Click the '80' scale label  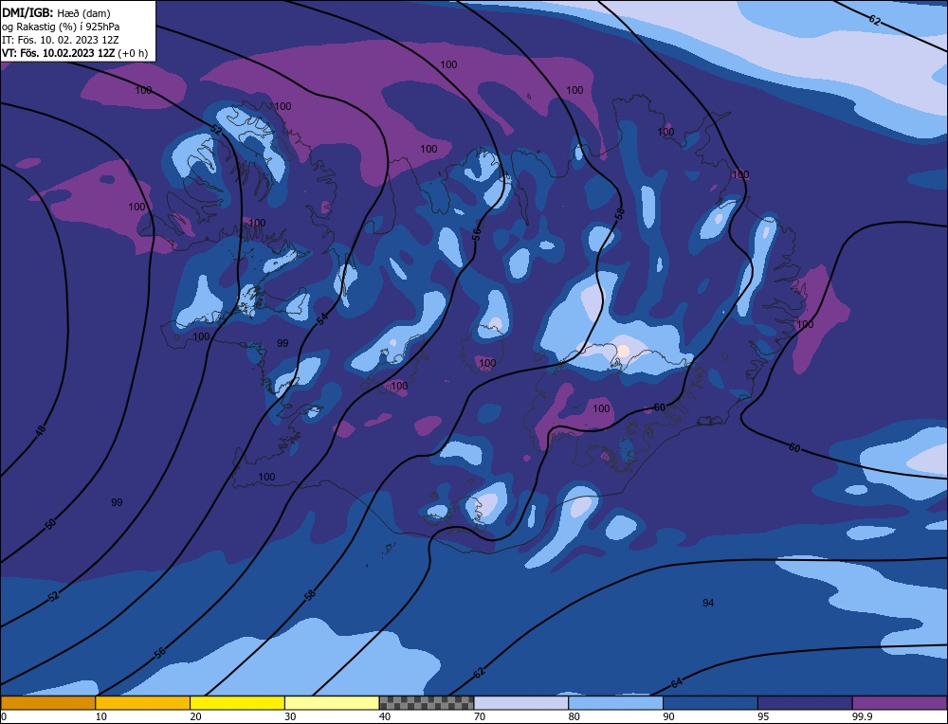click(x=574, y=716)
